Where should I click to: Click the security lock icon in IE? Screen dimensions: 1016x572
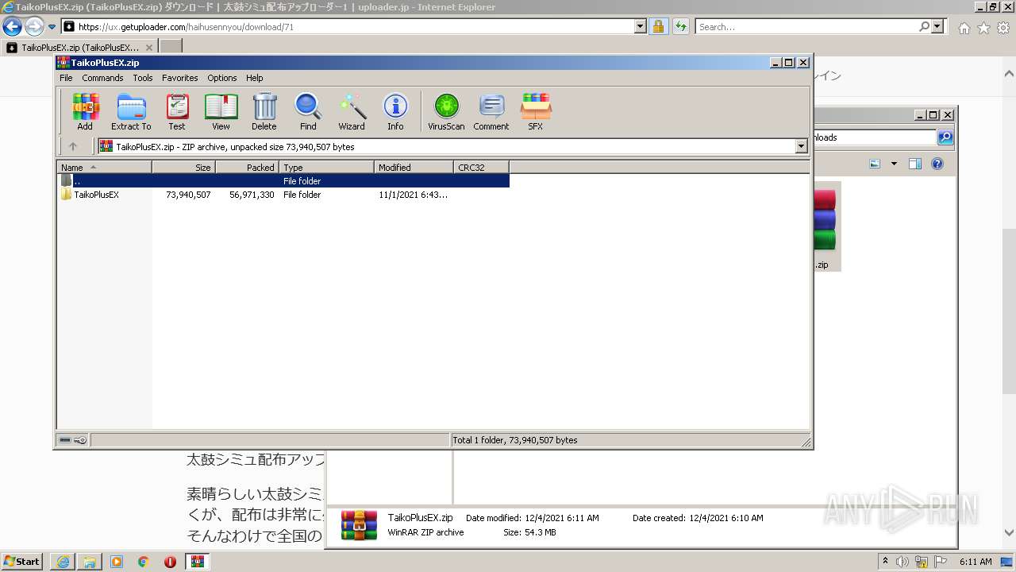[658, 27]
